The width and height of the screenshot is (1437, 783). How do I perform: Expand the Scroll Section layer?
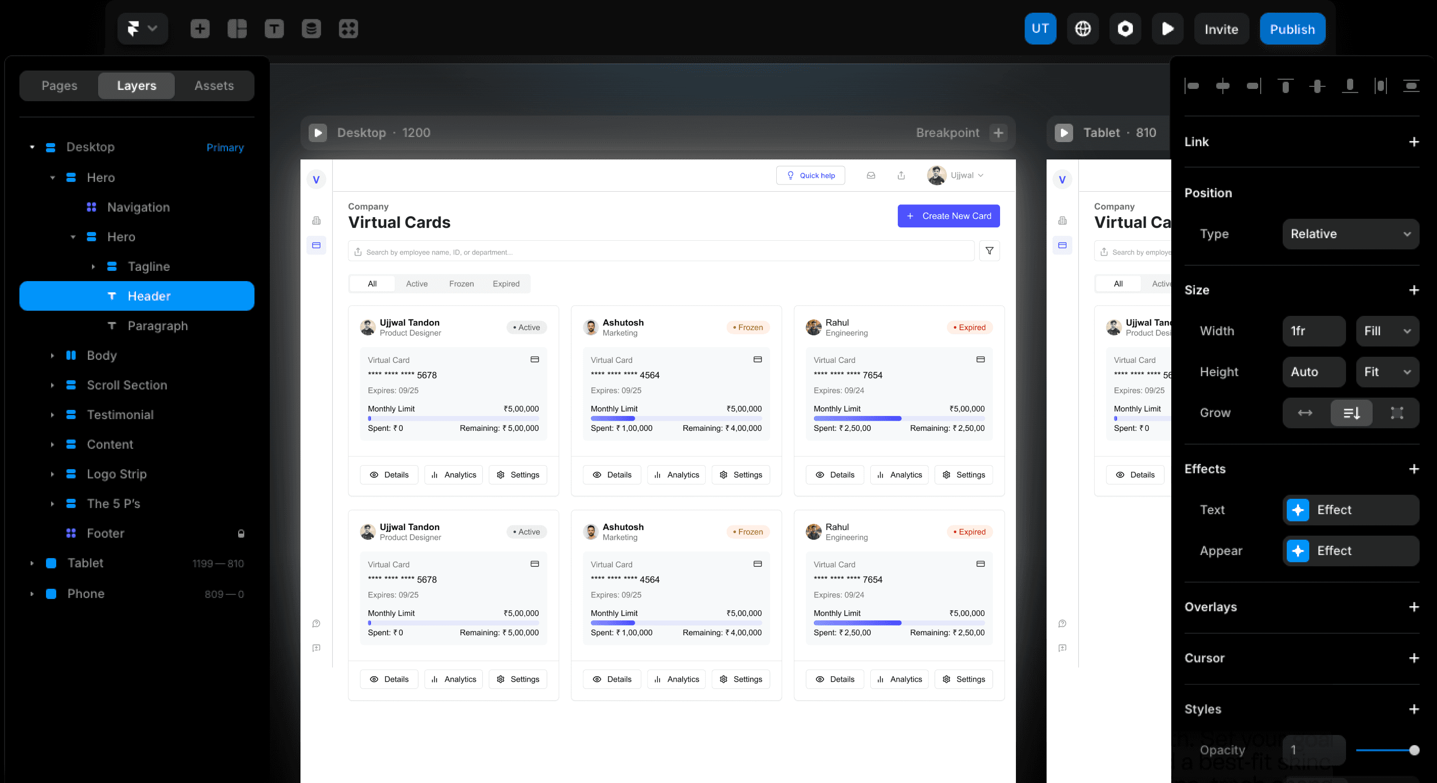tap(53, 385)
